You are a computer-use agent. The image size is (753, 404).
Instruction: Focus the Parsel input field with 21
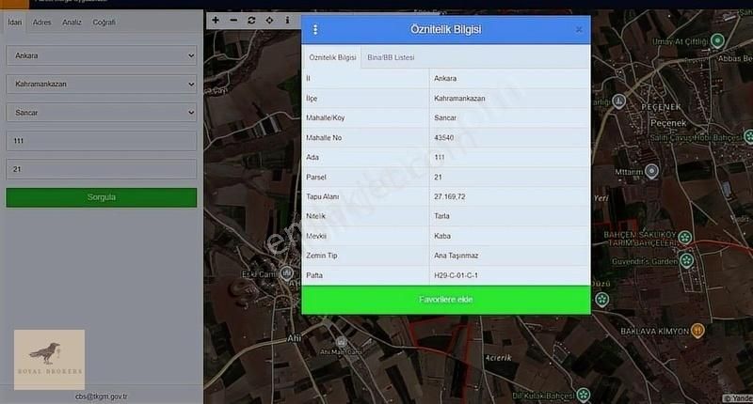(102, 169)
